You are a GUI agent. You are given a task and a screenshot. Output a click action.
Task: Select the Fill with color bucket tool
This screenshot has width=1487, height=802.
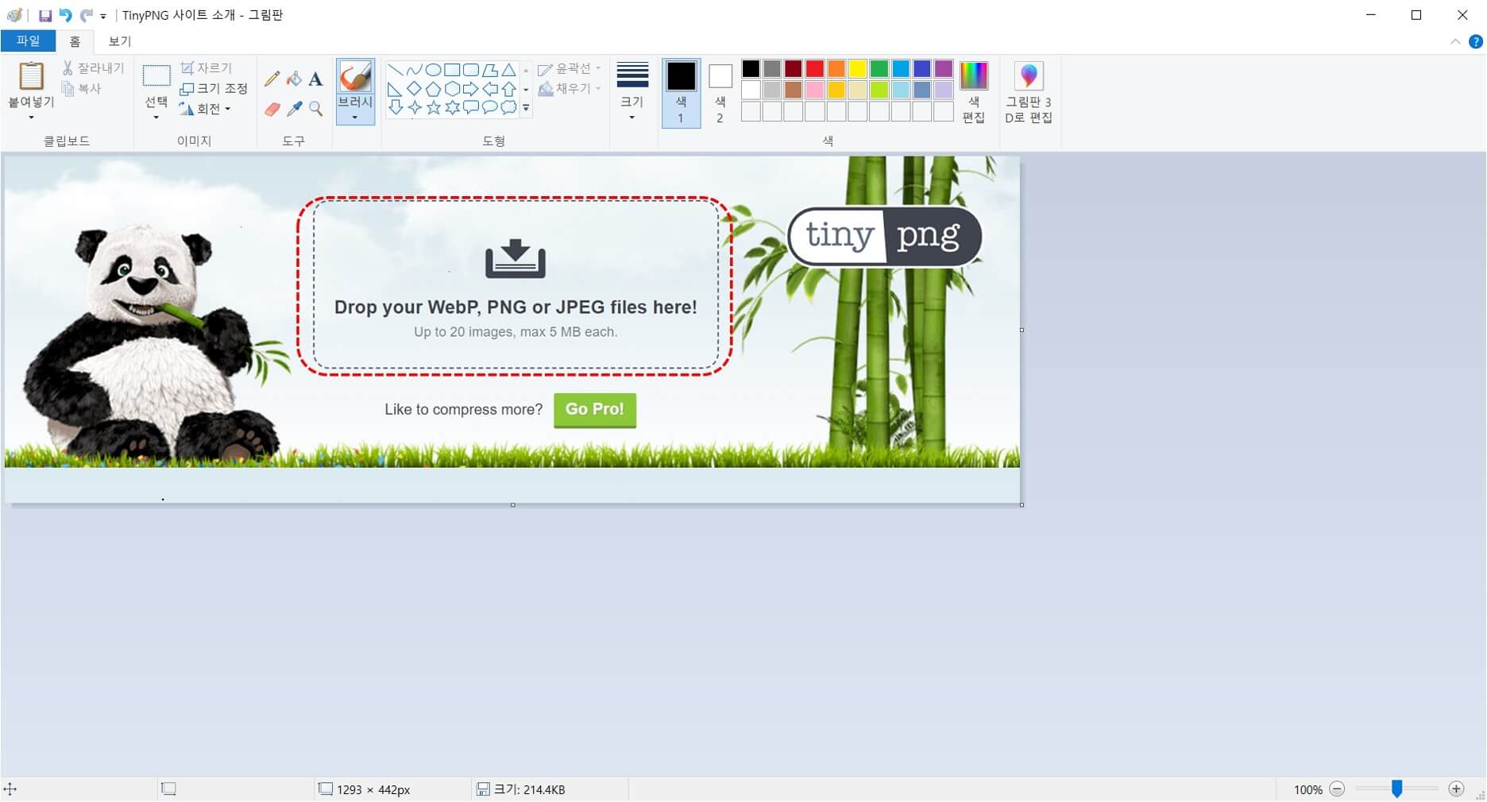point(294,78)
